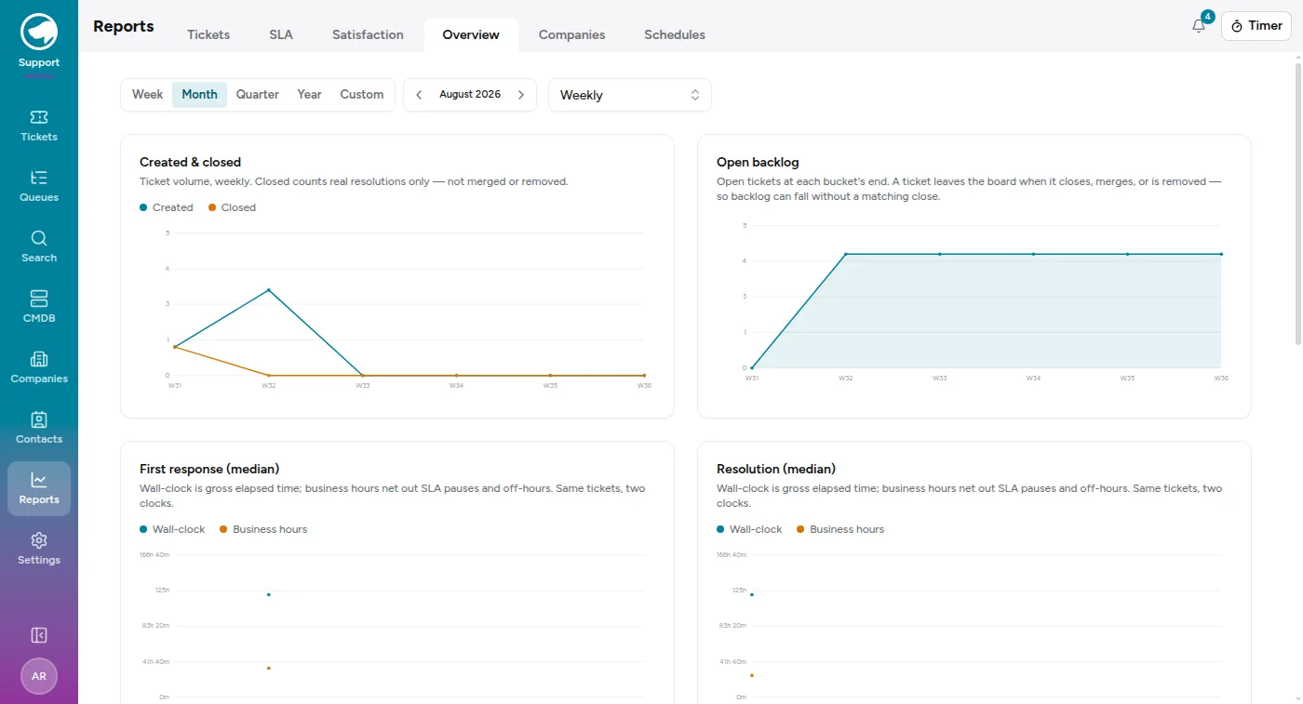Open the AR user avatar
Screen dimensions: 1303x704
pyautogui.click(x=39, y=676)
